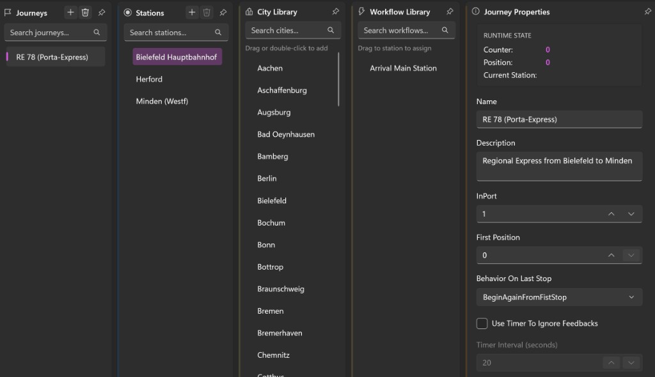
Task: Select Chemnitz in the City Library
Action: pos(273,355)
